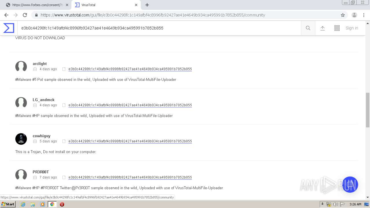Click the Chrome taskbar icon
Viewport: 370px width, 208px height.
52,204
